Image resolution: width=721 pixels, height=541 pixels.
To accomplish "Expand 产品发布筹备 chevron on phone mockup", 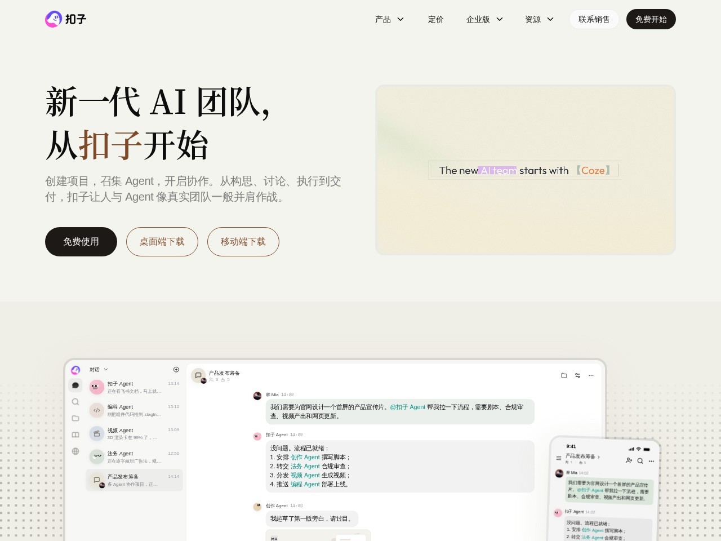I will click(598, 457).
